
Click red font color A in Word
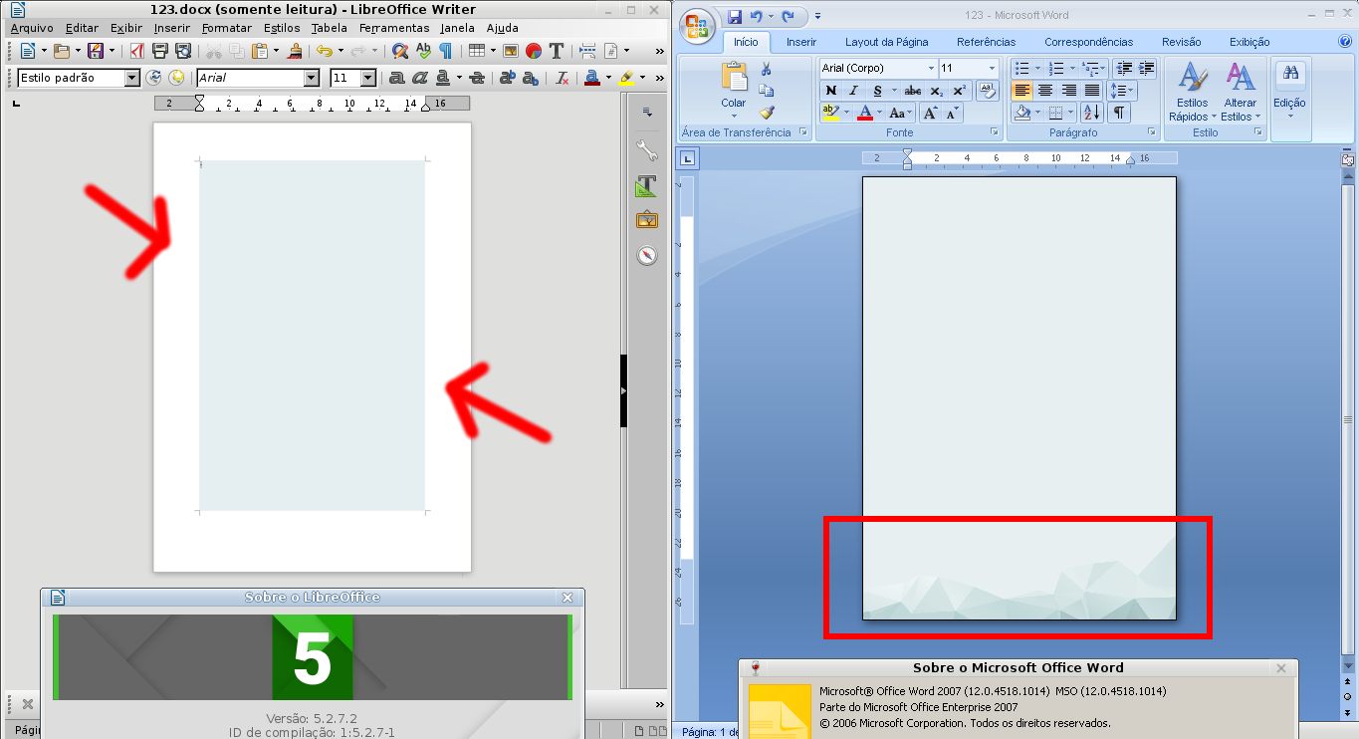[x=865, y=113]
